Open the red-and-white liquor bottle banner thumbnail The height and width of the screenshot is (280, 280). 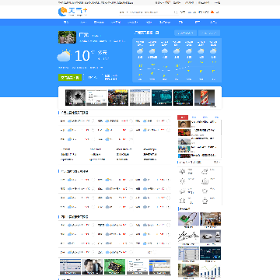[x=205, y=97]
